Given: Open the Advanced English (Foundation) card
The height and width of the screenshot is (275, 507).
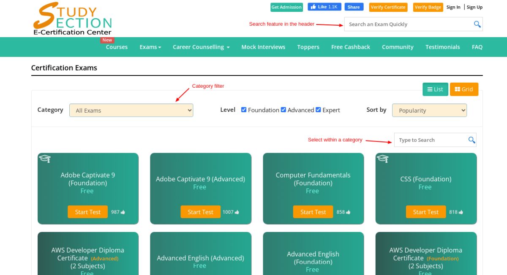Looking at the screenshot, I should pyautogui.click(x=313, y=253).
